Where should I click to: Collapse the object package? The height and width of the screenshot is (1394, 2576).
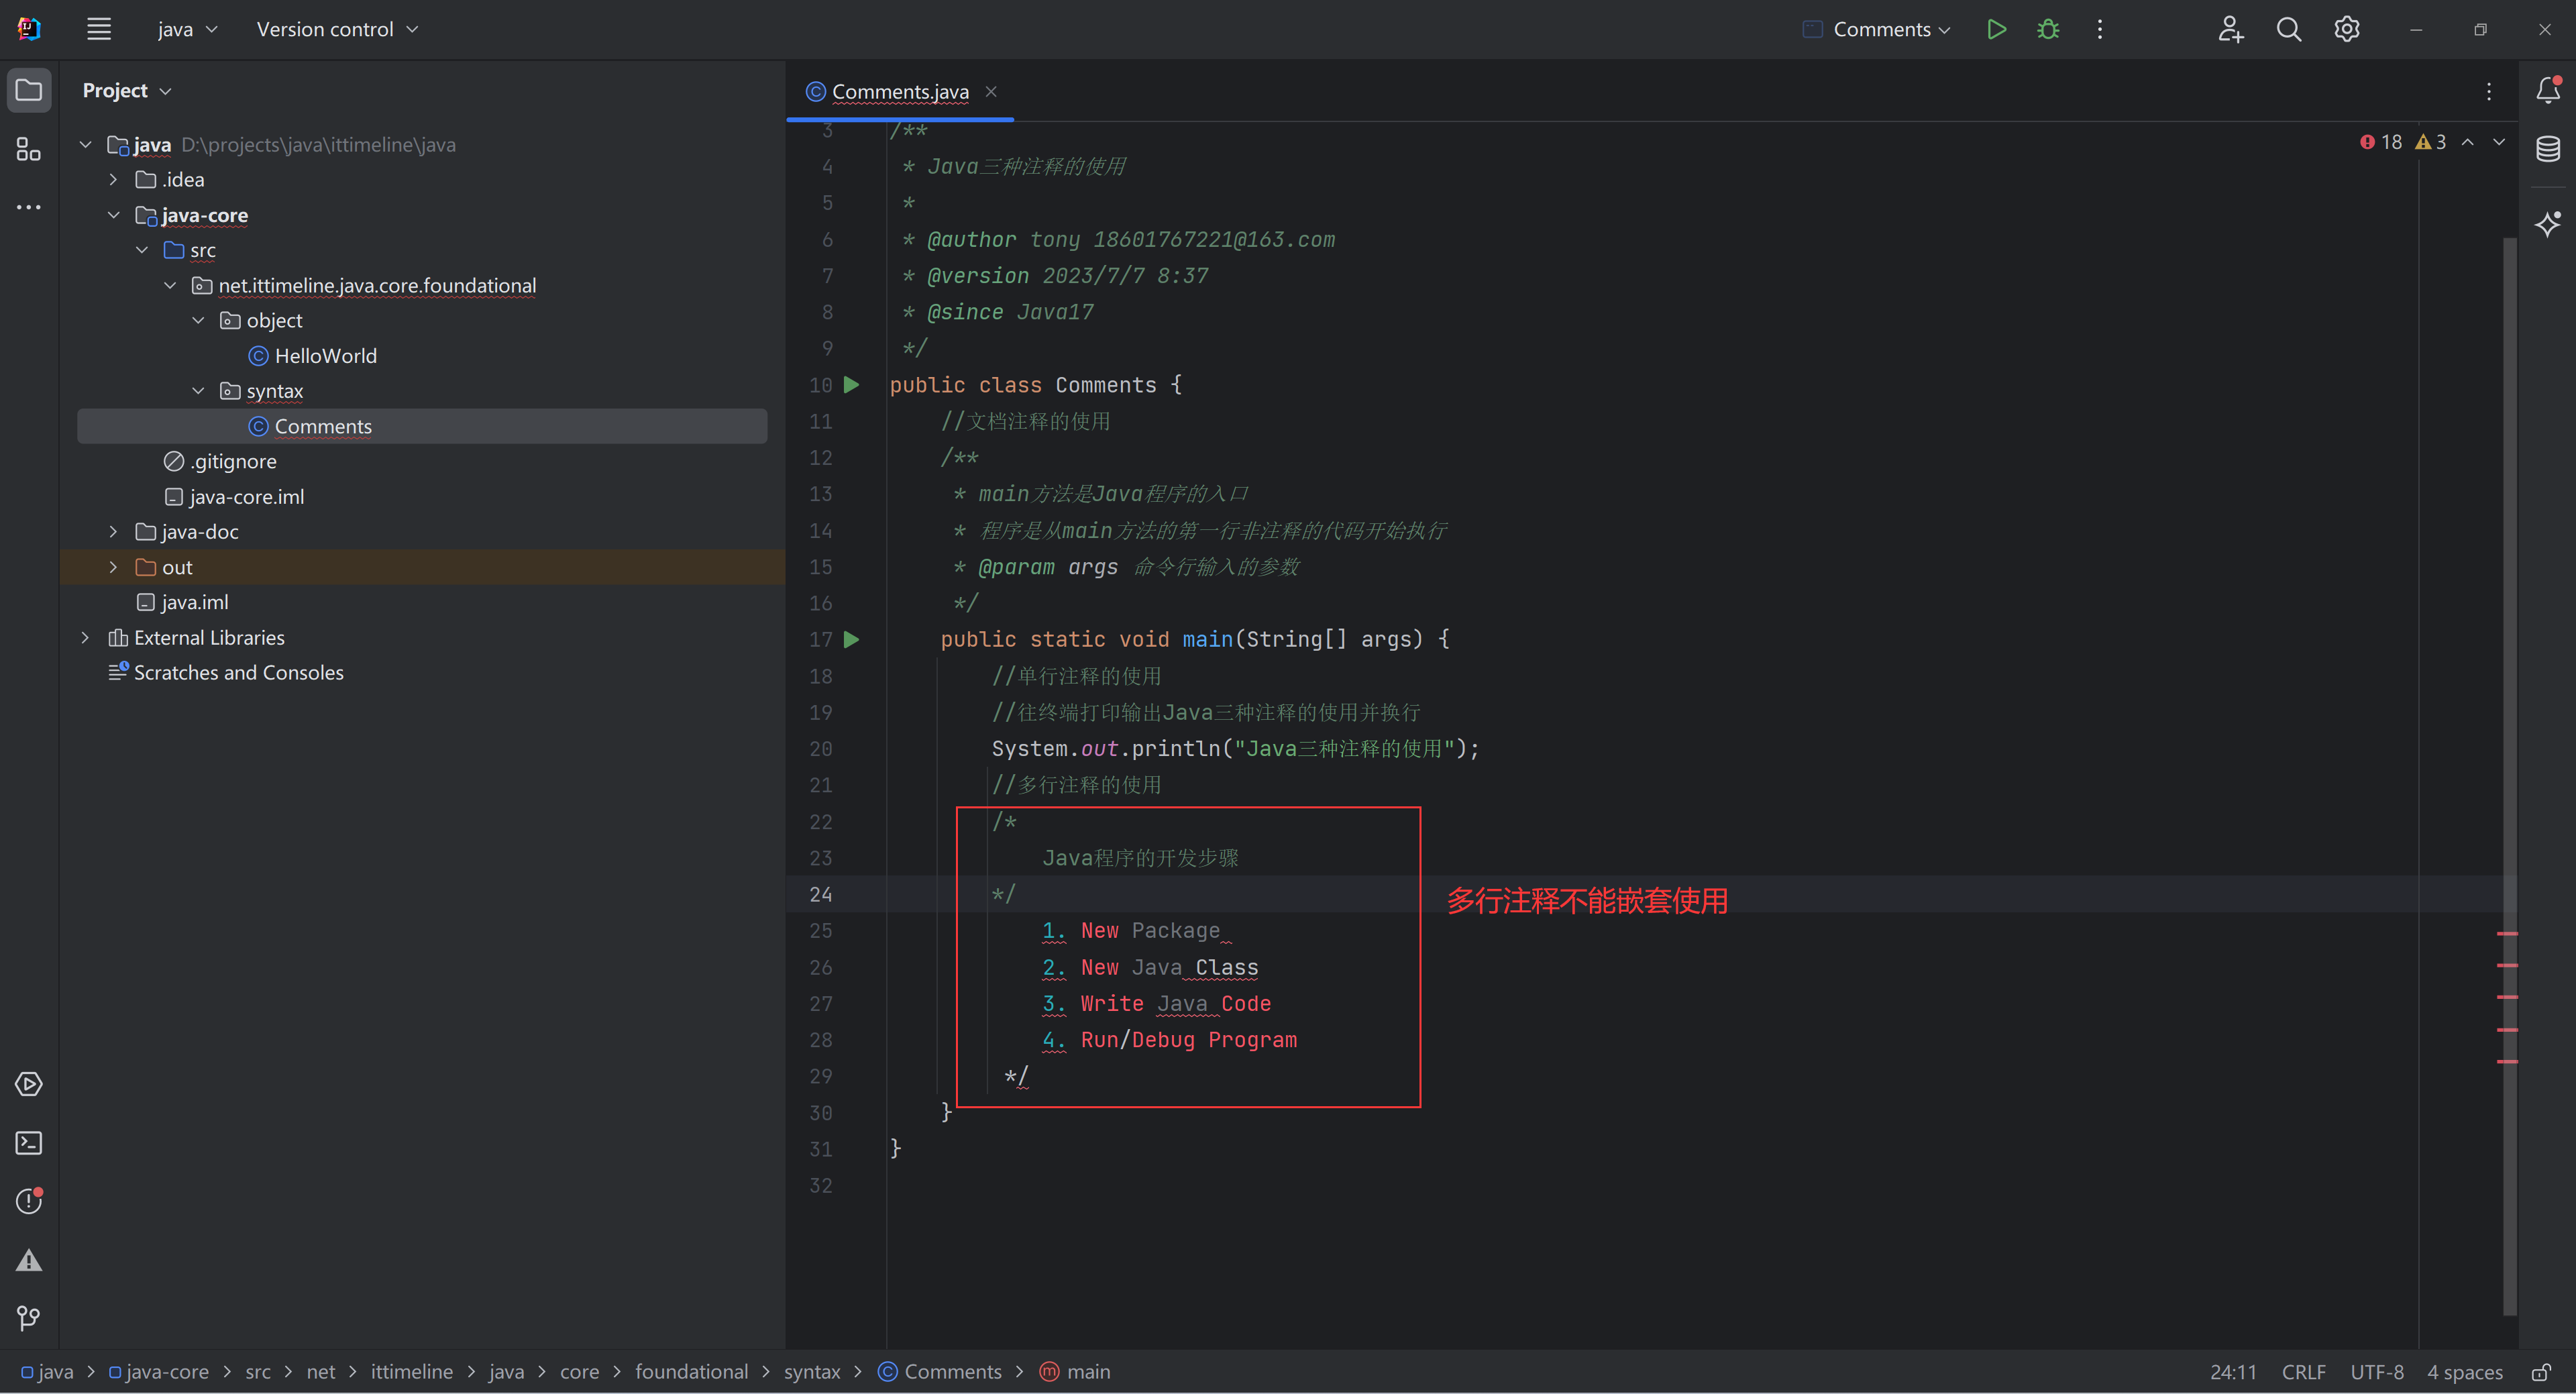click(198, 321)
